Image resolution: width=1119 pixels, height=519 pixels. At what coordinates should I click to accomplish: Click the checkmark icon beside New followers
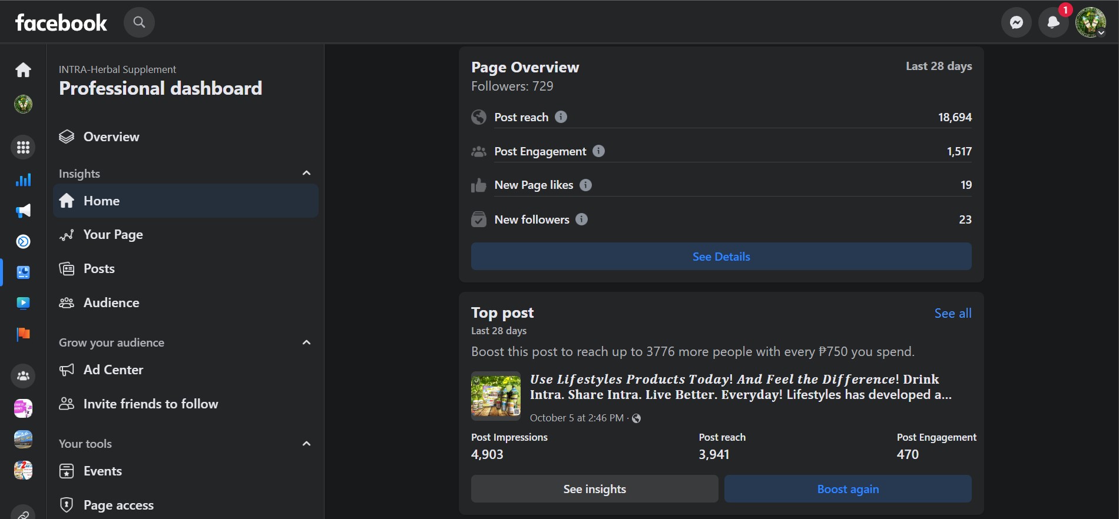[479, 219]
